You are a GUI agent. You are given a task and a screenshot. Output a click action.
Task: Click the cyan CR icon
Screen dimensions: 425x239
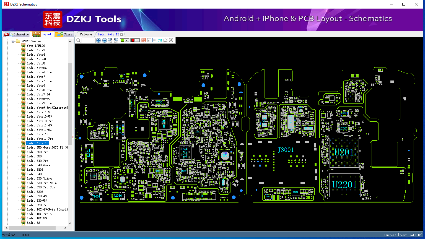tap(160, 40)
